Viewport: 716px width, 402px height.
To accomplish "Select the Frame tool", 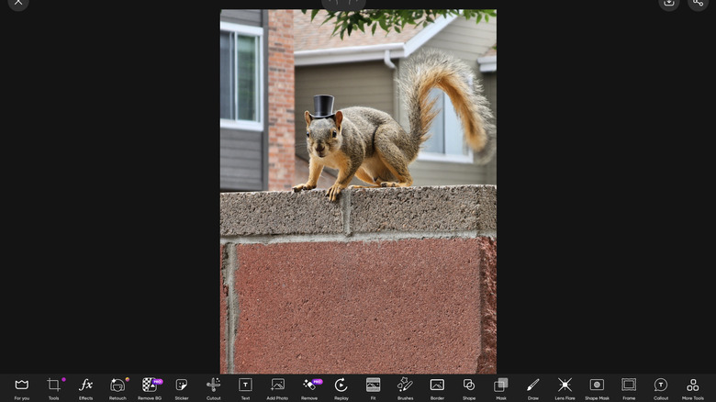I will coord(629,388).
